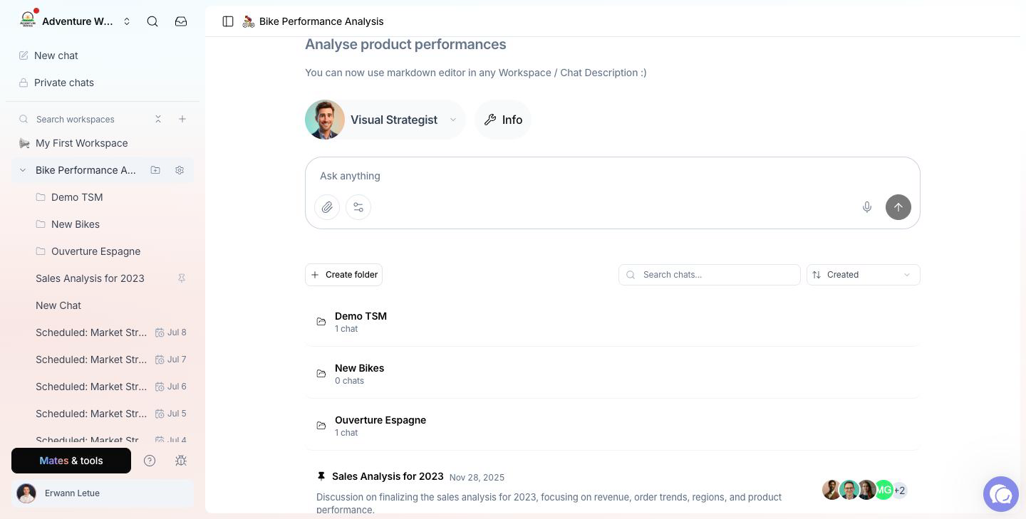Open the New Bikes folder row
Screen dimensions: 1026x519
click(x=613, y=374)
